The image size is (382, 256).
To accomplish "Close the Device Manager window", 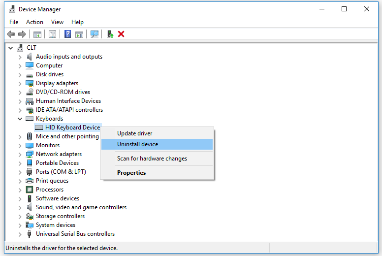I will pos(367,9).
